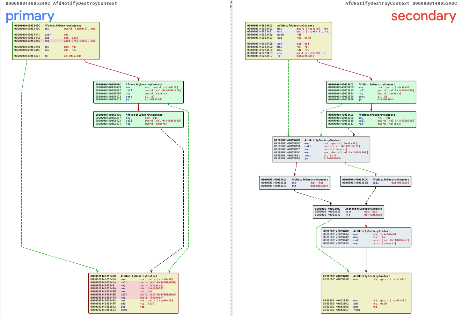
Task: Click secondary title 'AfdNotifyDestroyContext 0000000140053ADC'
Action: [x=401, y=3]
